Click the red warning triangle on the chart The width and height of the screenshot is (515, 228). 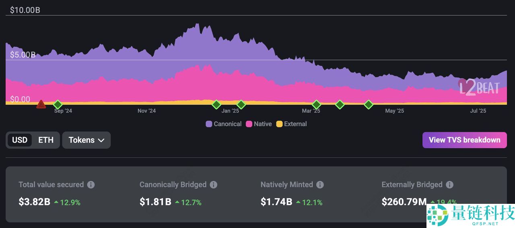(41, 105)
